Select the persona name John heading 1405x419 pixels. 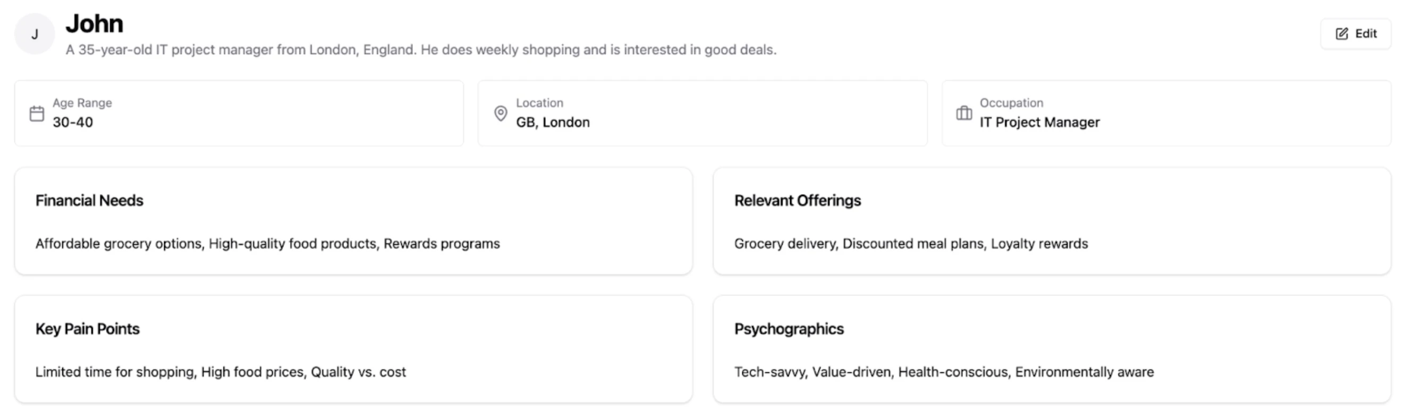coord(95,24)
